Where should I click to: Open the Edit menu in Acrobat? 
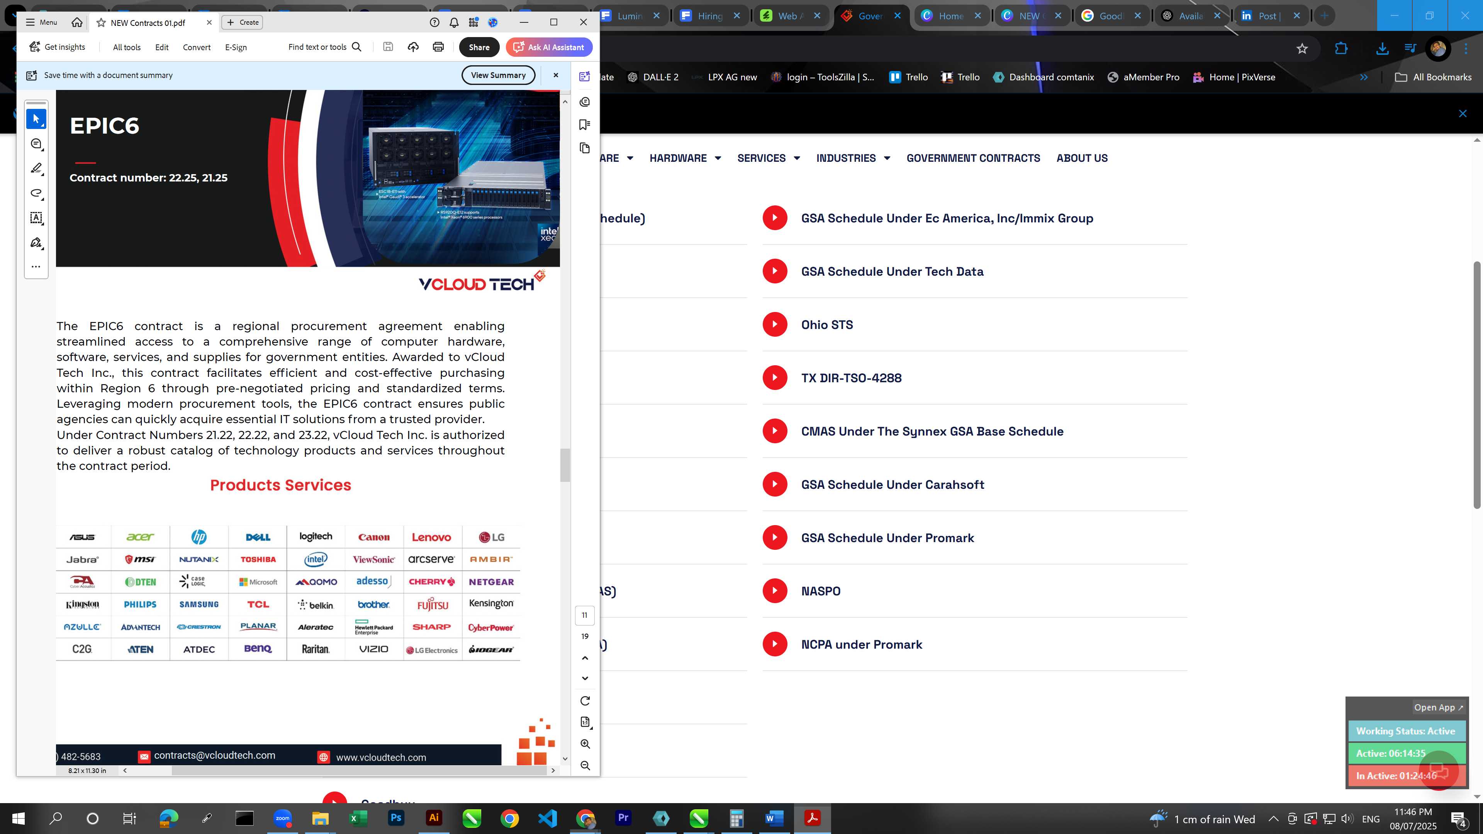point(162,47)
